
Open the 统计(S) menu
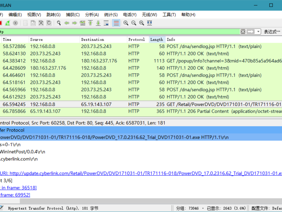point(111,14)
